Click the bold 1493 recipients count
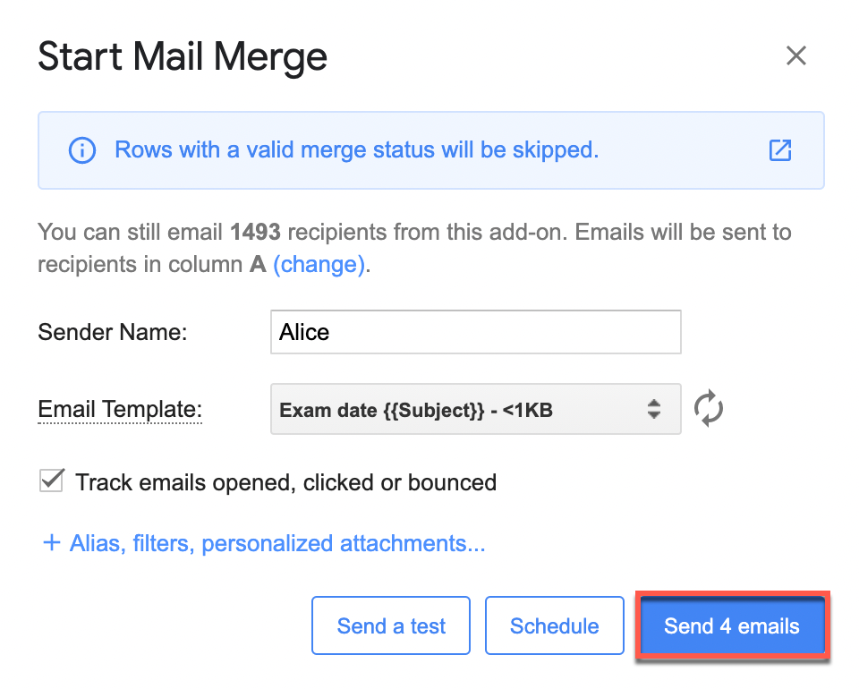Screen dimensions: 859x689 256,233
